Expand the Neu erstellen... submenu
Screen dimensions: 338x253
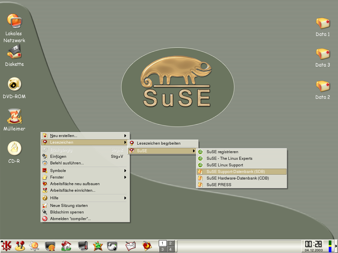[85, 136]
